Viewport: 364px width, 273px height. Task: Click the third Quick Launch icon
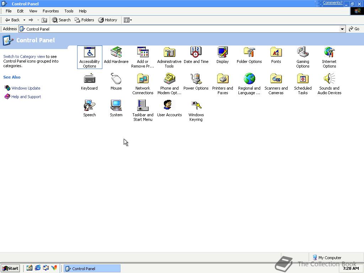[46, 268]
